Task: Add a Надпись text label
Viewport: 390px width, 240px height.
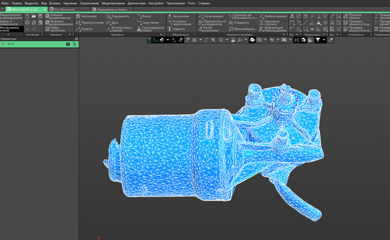Action: [x=178, y=29]
